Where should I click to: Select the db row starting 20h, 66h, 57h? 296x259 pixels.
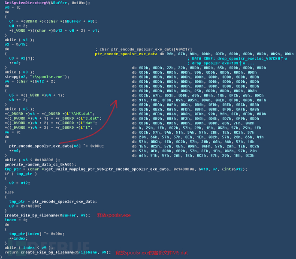coord(198,137)
